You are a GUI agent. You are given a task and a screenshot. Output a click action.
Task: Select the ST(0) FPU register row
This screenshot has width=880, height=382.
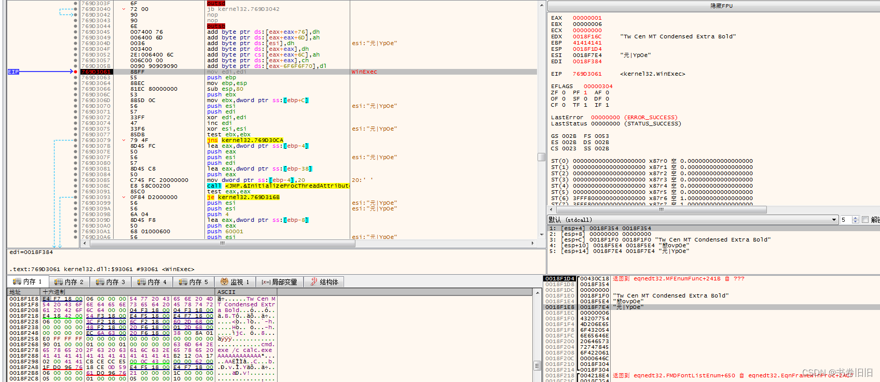coord(652,161)
